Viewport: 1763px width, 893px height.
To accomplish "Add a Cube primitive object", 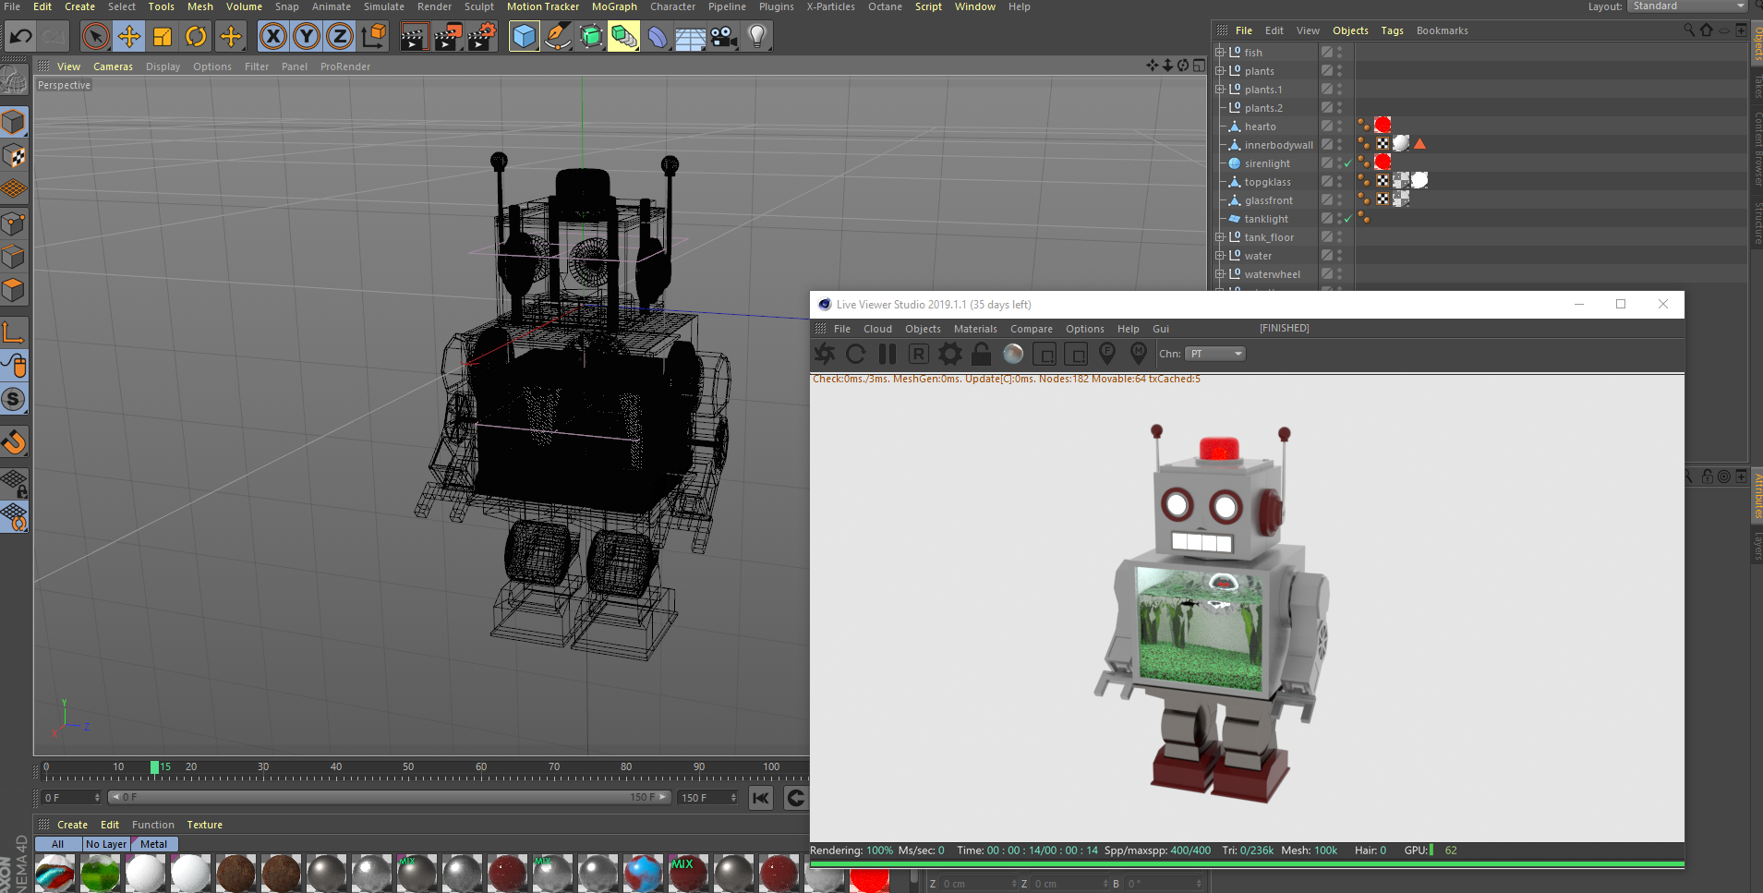I will (x=524, y=37).
